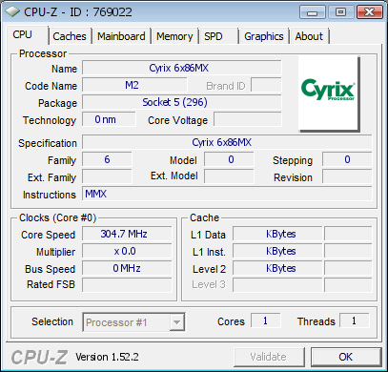
Task: Open the Mainboard tab
Action: (121, 36)
